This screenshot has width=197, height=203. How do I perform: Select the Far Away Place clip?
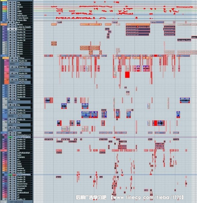point(184,40)
